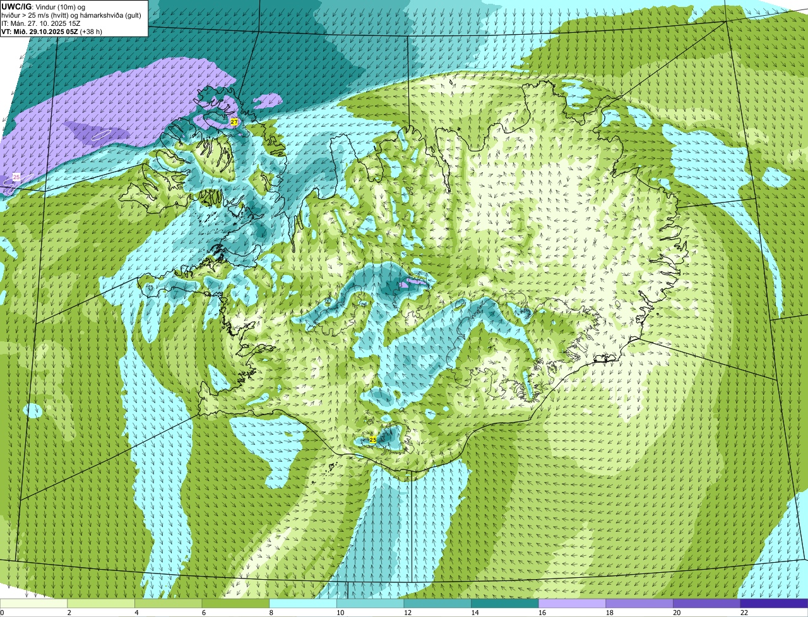
Task: Click the legend scale value 22
Action: point(744,613)
